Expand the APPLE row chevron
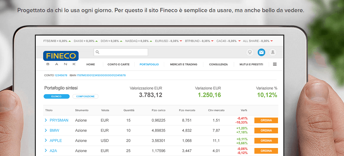Image resolution: width=344 pixels, height=156 pixels. [46, 140]
